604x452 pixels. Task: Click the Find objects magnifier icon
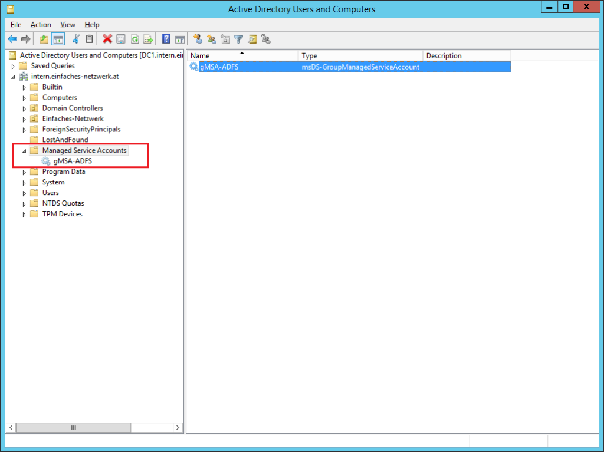pyautogui.click(x=252, y=39)
